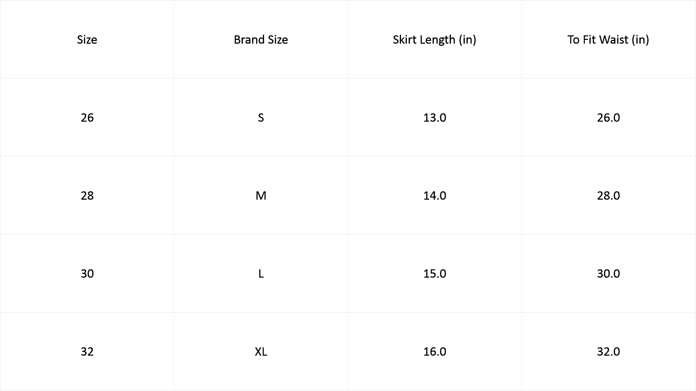Screen dimensions: 696x391
Task: Click size 28 in the Size column
Action: pos(87,195)
